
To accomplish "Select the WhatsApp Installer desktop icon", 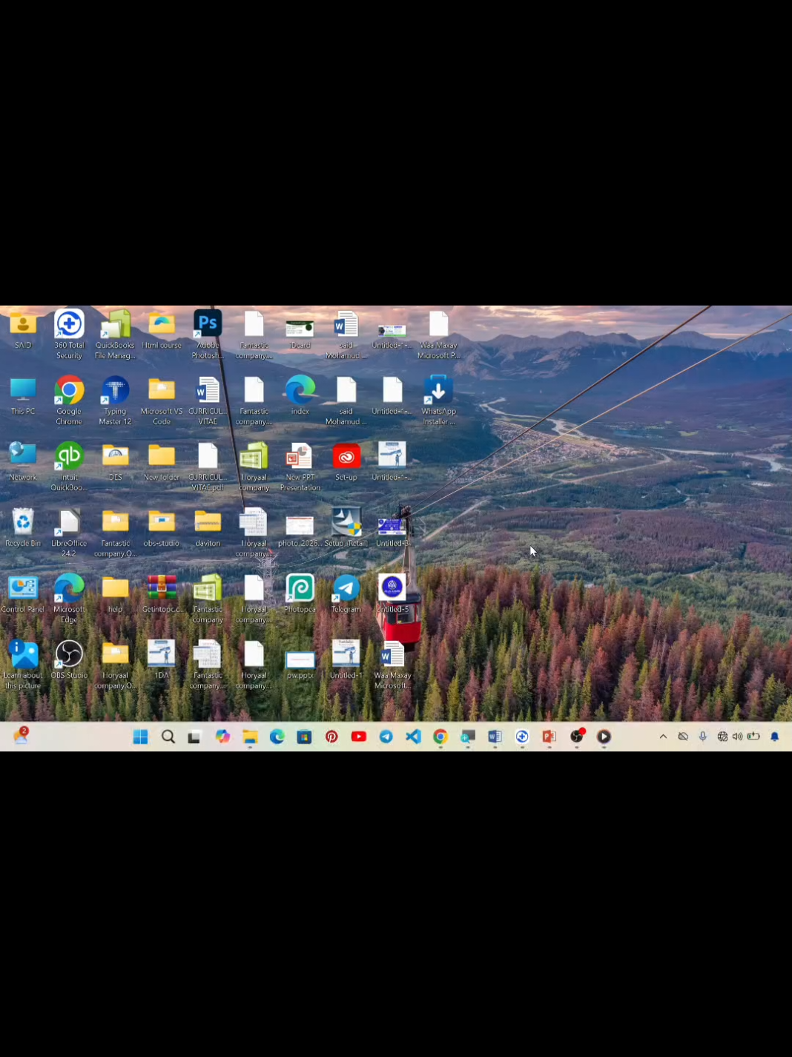I will (x=438, y=401).
